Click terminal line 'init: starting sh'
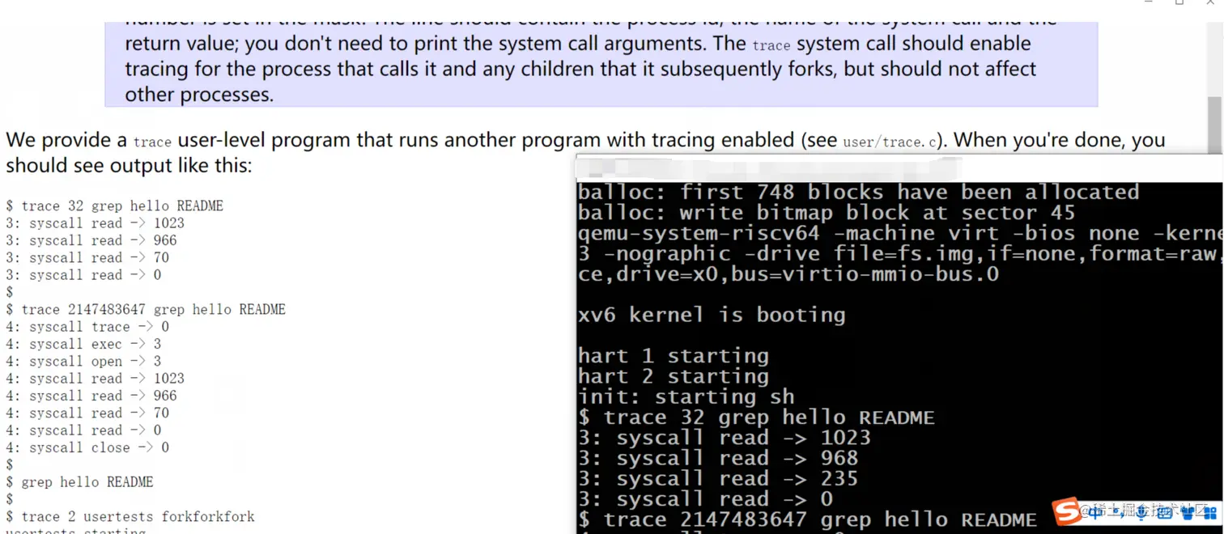Viewport: 1224px width, 534px height. tap(686, 396)
